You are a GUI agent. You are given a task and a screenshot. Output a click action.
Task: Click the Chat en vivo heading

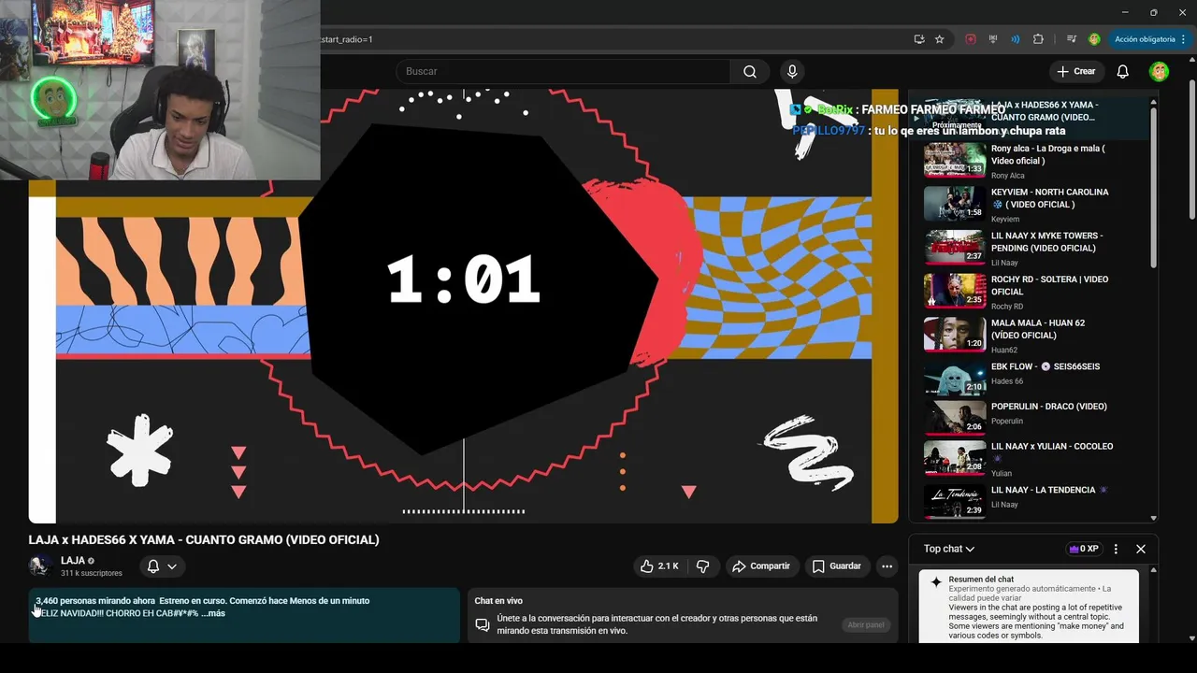498,601
